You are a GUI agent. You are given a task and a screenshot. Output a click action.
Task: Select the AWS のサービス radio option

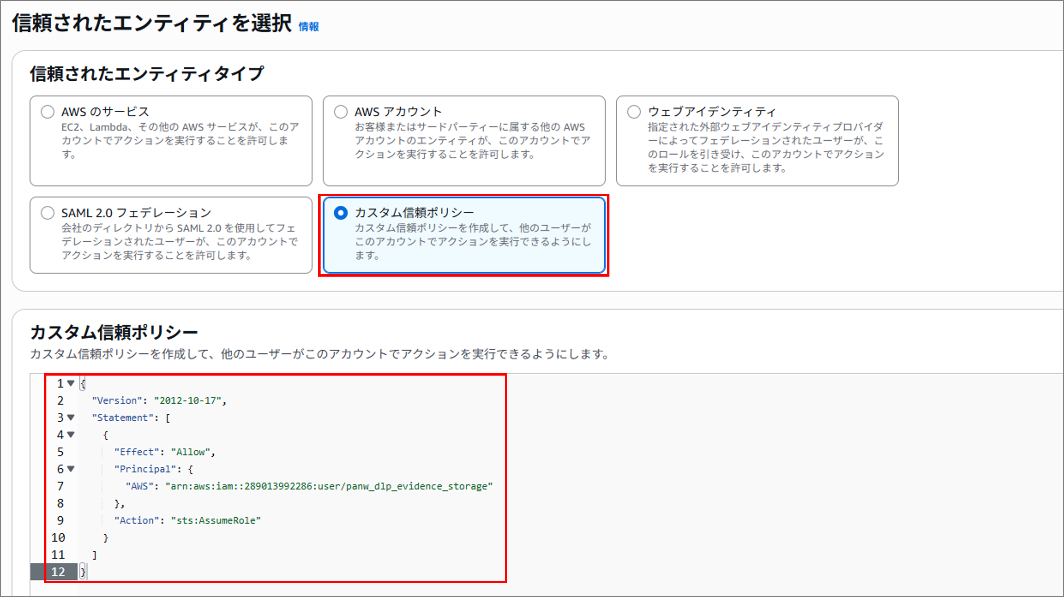click(47, 112)
